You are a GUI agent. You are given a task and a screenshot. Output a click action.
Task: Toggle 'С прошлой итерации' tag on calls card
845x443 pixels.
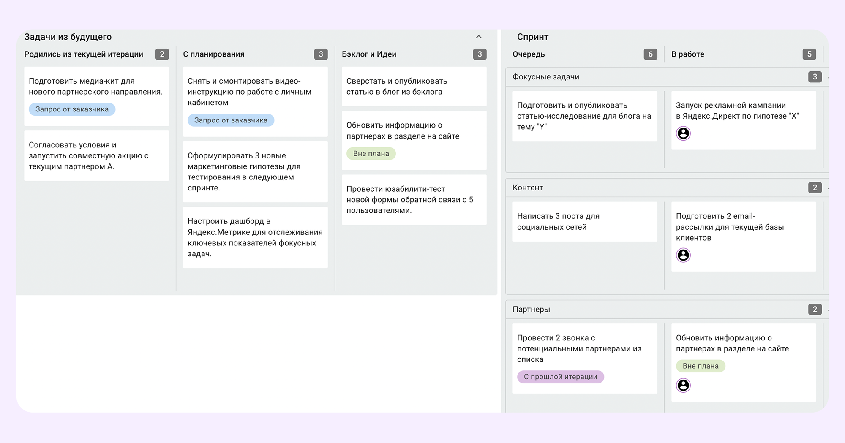(x=560, y=376)
